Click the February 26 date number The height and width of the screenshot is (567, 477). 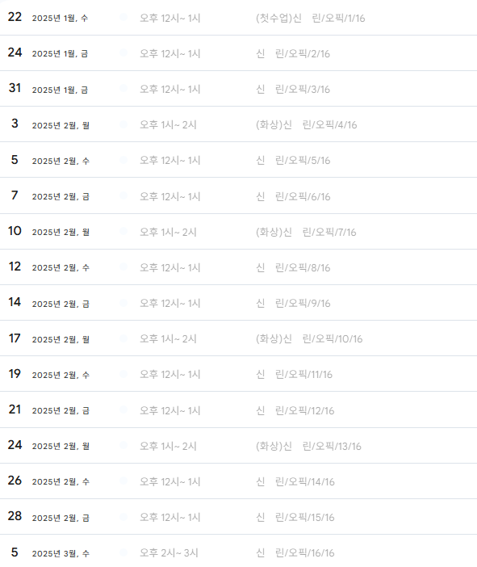pyautogui.click(x=15, y=481)
